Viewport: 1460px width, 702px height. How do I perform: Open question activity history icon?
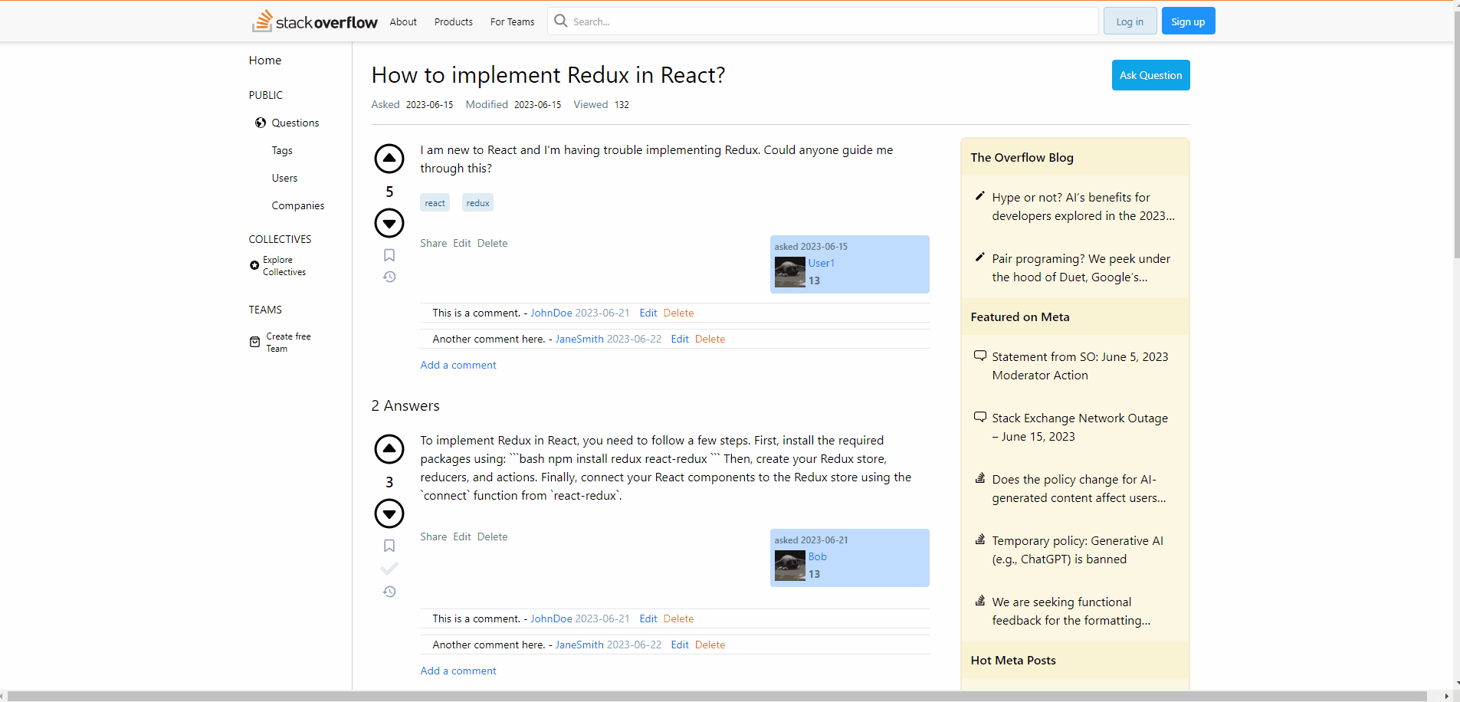389,277
